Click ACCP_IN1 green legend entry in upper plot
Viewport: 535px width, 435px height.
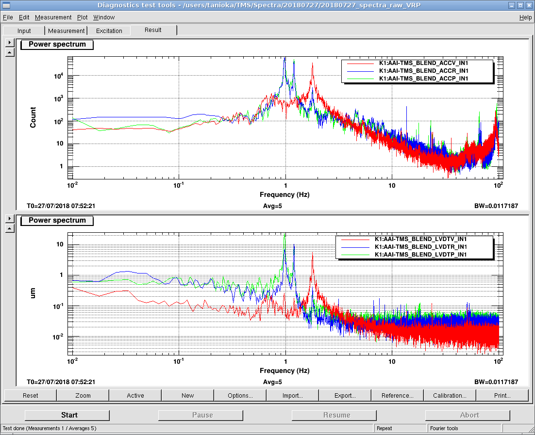(423, 78)
